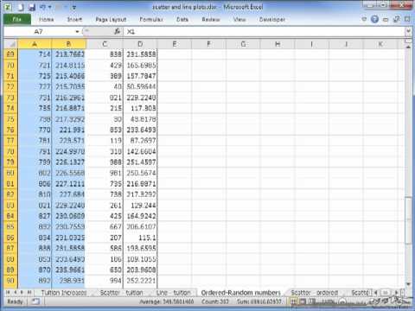Switch to the Formulas ribbon tab
The height and width of the screenshot is (311, 415).
[x=151, y=19]
